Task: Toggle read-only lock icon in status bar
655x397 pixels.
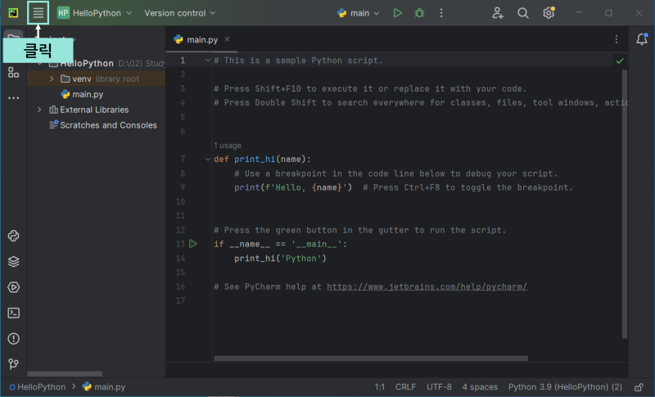Action: point(639,387)
